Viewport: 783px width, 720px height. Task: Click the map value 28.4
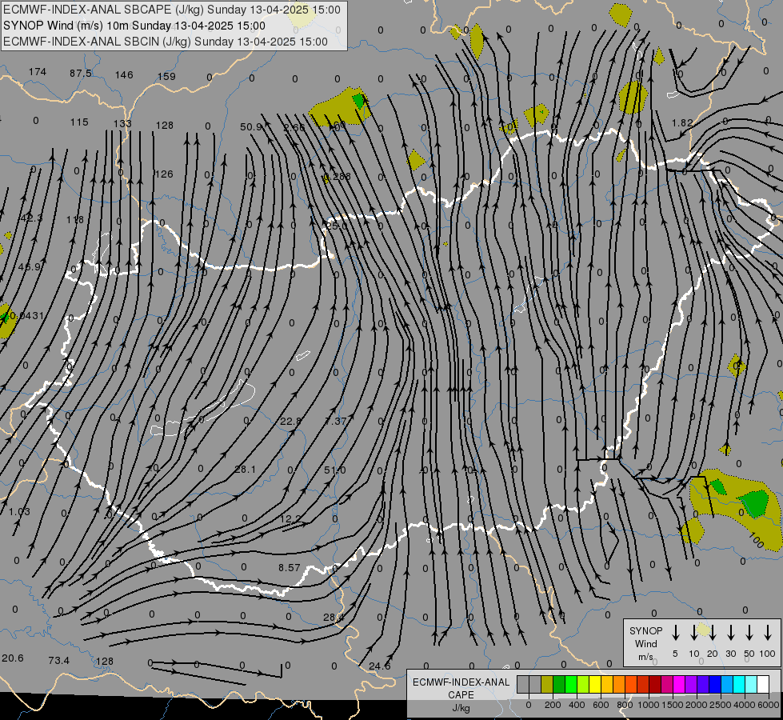[334, 617]
